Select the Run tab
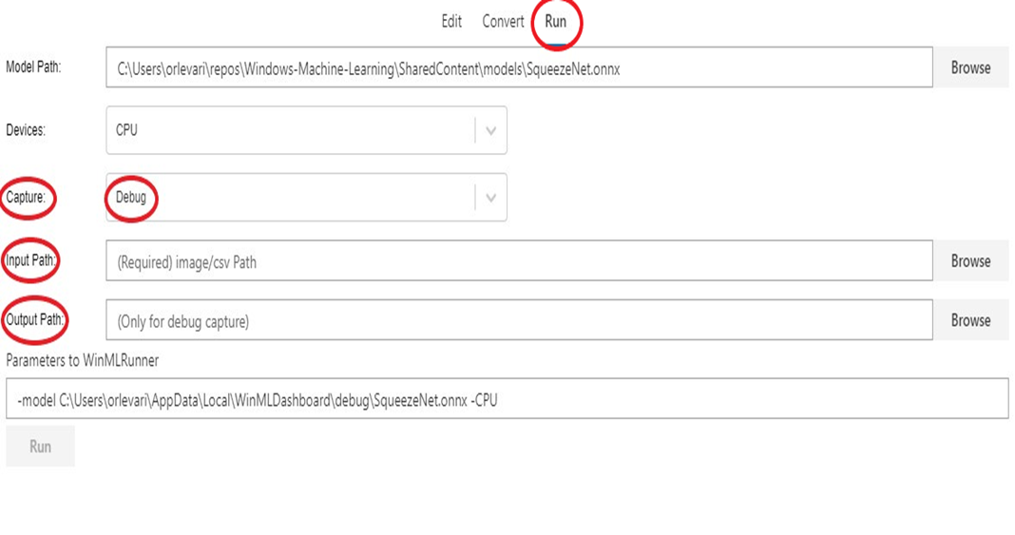Screen dimensions: 1015x535 555,21
